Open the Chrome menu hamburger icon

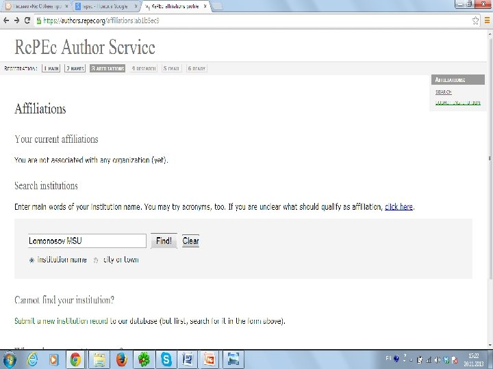[487, 20]
